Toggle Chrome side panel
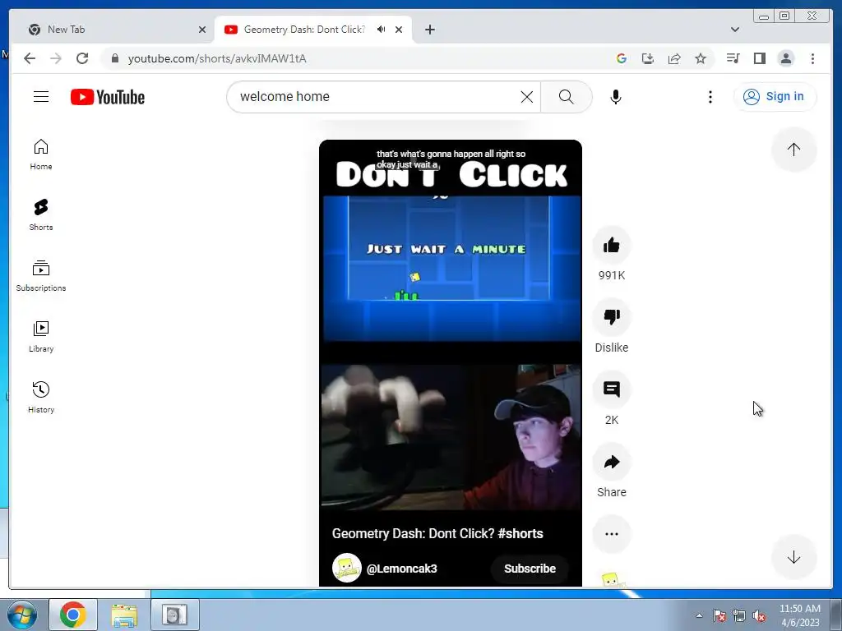The width and height of the screenshot is (842, 631). [759, 58]
